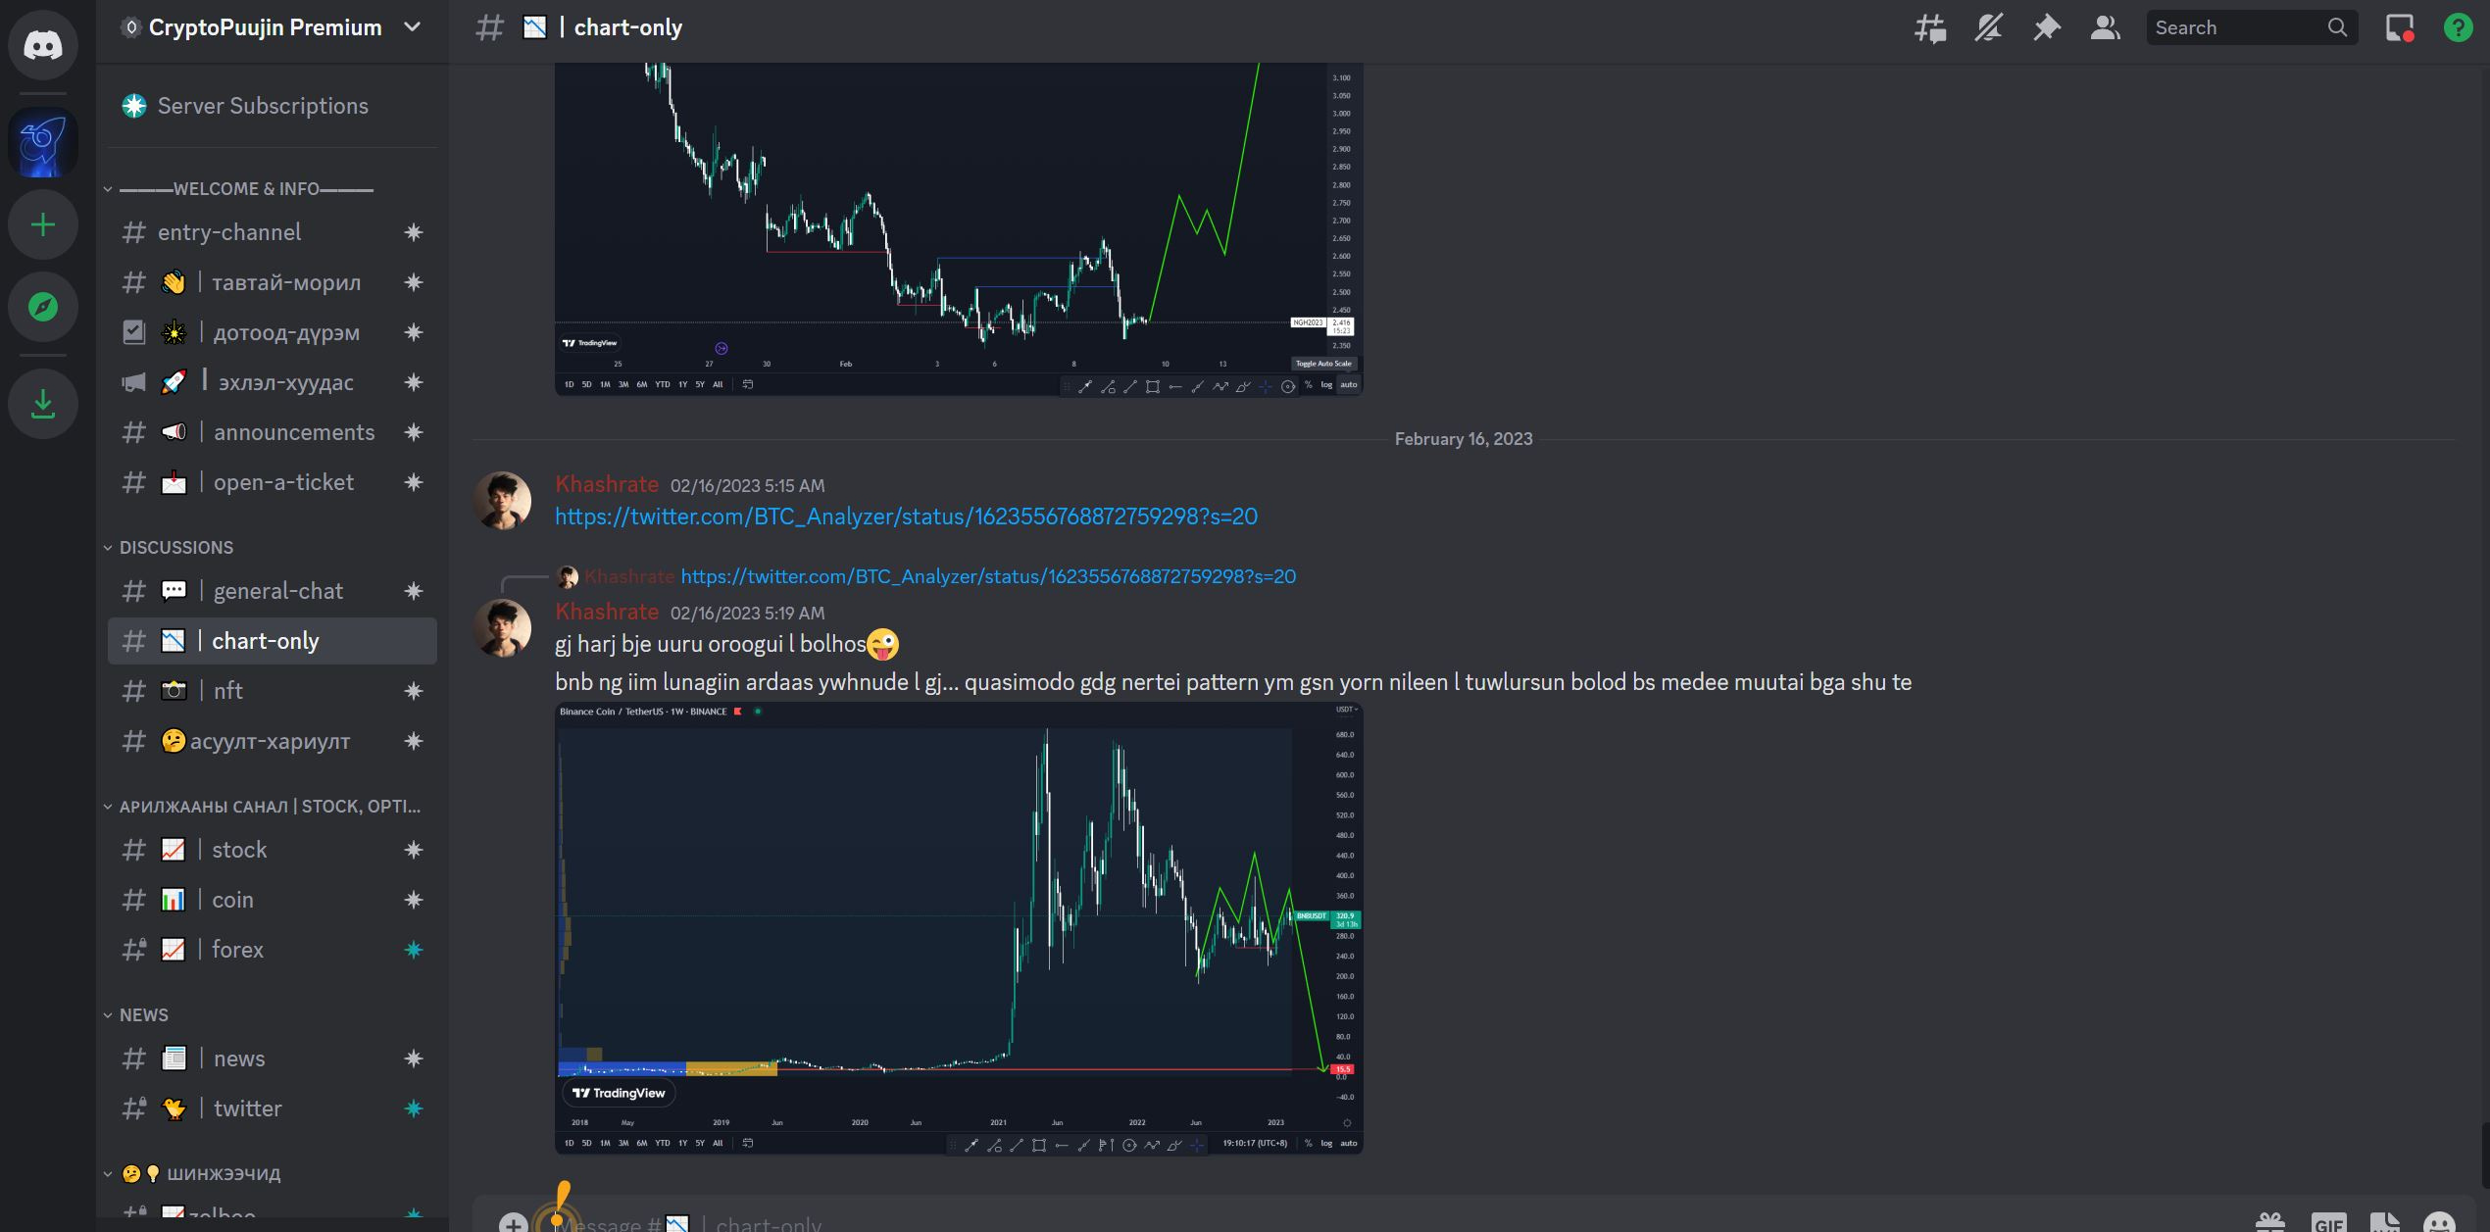This screenshot has width=2490, height=1232.
Task: Click Server Subscriptions
Action: [263, 106]
